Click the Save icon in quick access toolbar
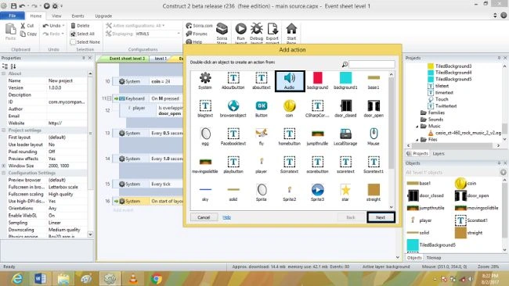The height and width of the screenshot is (286, 509). tap(13, 5)
